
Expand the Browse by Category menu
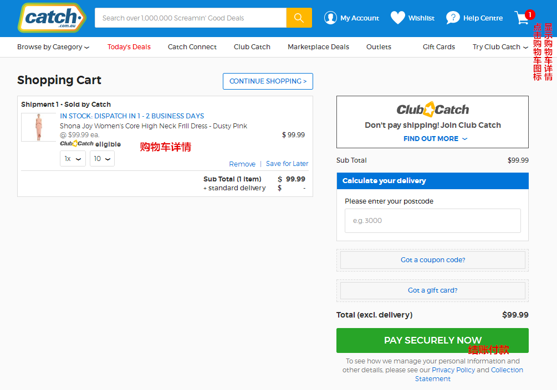[53, 47]
